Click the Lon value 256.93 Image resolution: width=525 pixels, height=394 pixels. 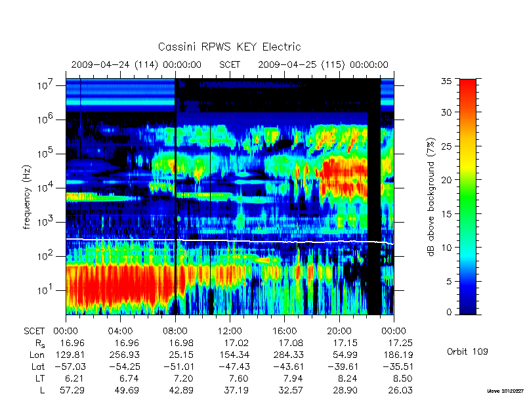pos(125,355)
